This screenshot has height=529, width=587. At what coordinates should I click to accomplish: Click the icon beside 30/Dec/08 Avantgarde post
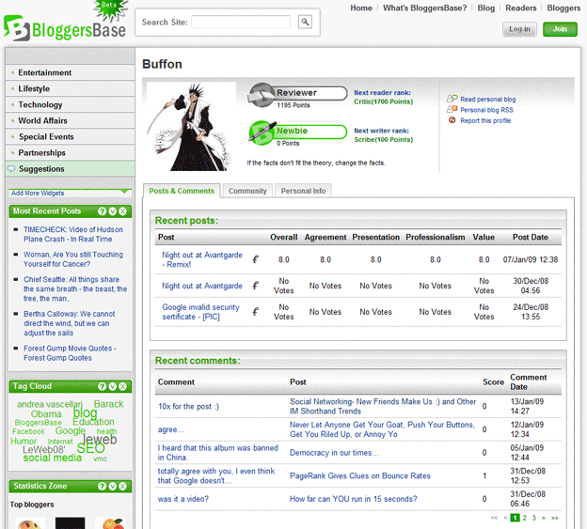pyautogui.click(x=255, y=286)
